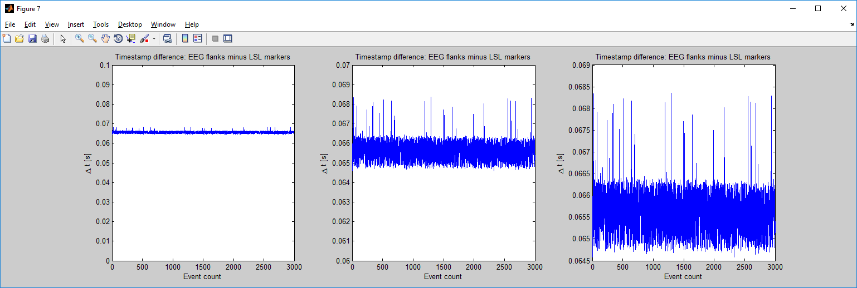Activate the Pan hand tool

(x=105, y=39)
